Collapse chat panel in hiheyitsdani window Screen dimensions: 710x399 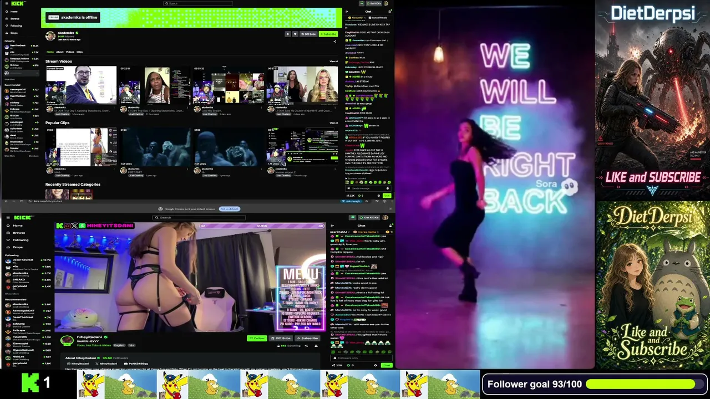pyautogui.click(x=333, y=226)
